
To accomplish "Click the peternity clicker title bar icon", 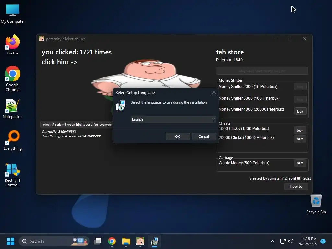I will [41, 39].
